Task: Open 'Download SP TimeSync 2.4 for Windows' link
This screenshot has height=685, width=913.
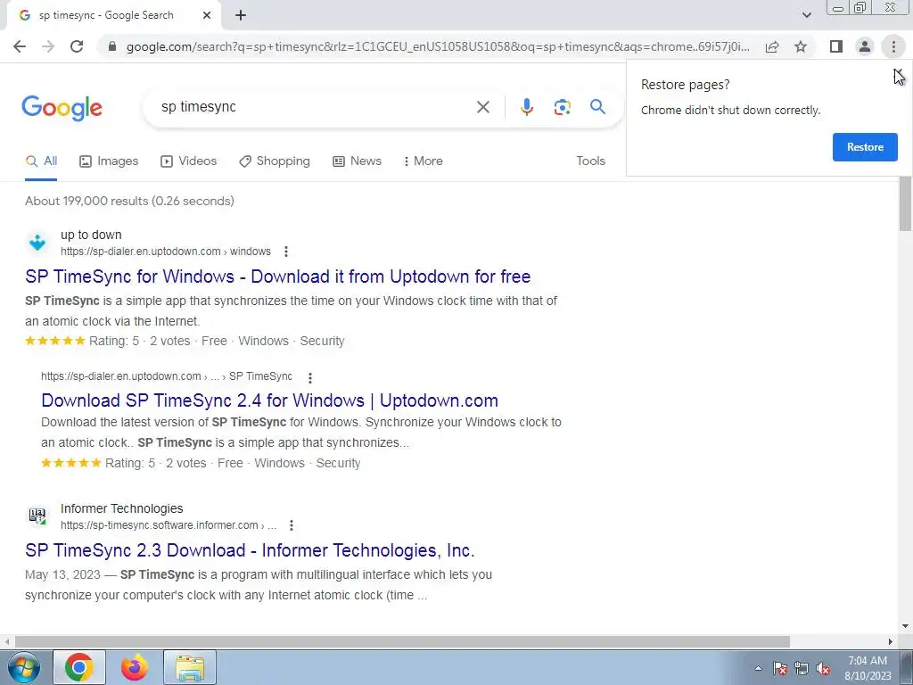Action: (269, 400)
